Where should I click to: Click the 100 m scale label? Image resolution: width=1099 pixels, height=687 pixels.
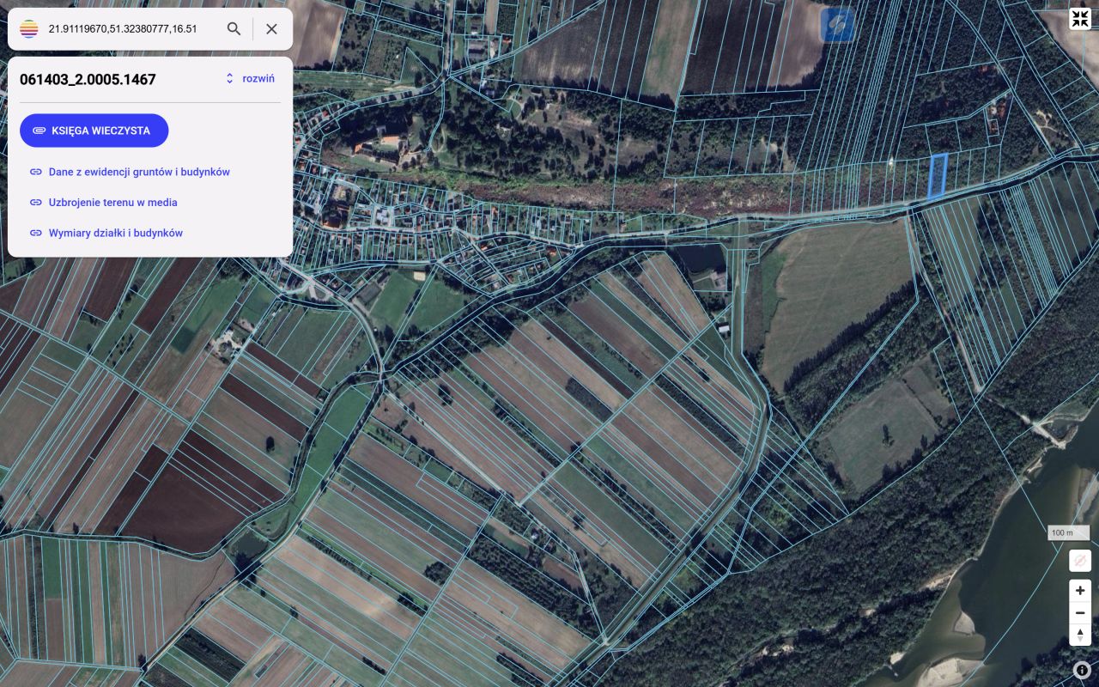pyautogui.click(x=1070, y=532)
